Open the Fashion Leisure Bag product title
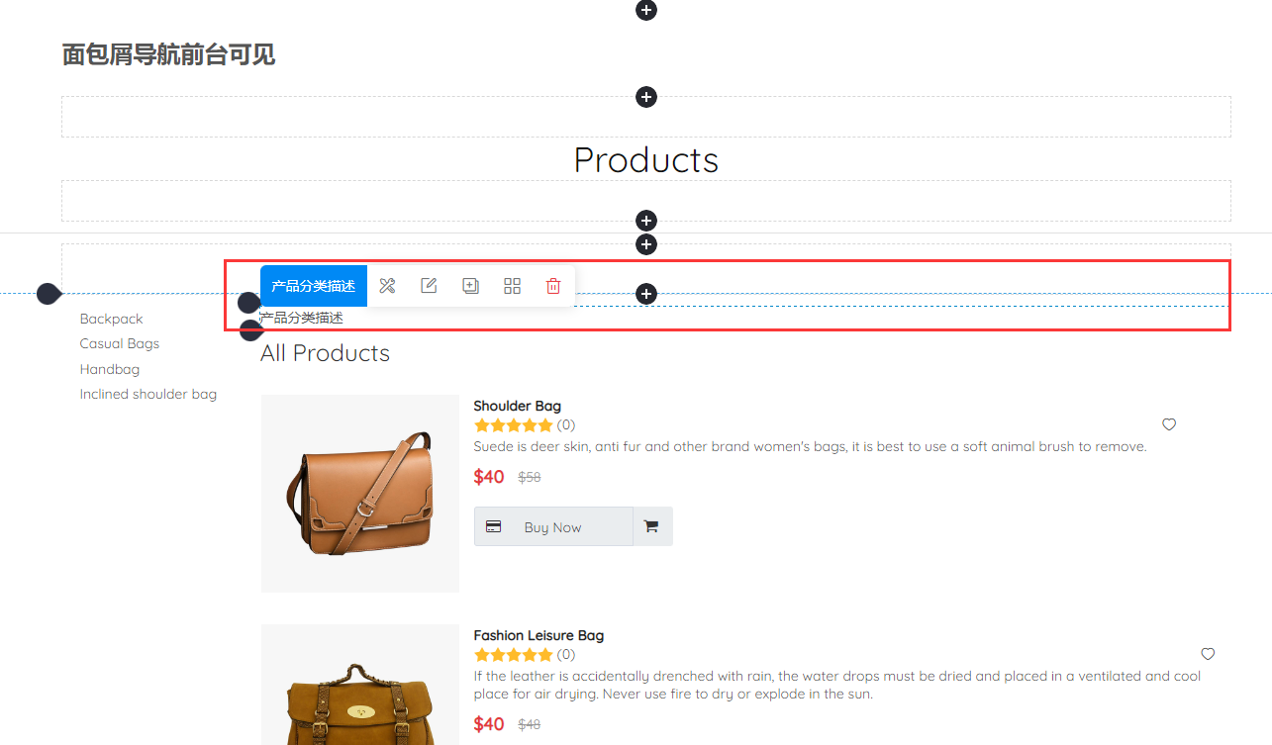The image size is (1272, 745). click(538, 635)
